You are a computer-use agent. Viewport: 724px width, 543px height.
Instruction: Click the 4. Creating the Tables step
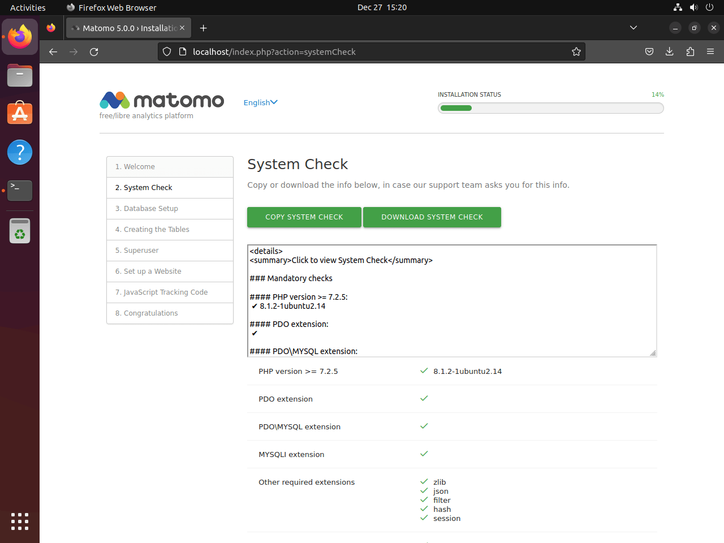[x=170, y=230]
